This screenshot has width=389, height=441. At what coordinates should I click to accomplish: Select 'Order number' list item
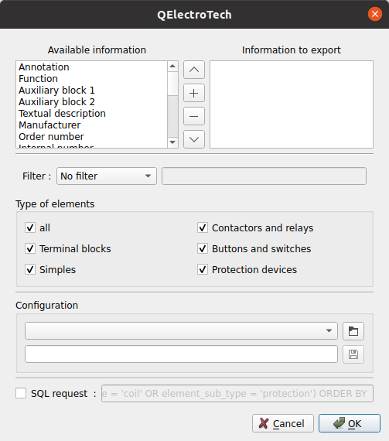(x=91, y=136)
